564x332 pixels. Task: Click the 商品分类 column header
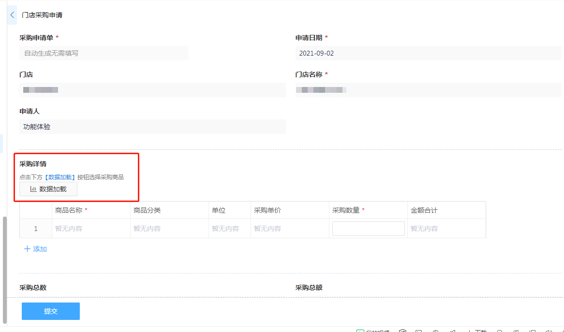[169, 210]
